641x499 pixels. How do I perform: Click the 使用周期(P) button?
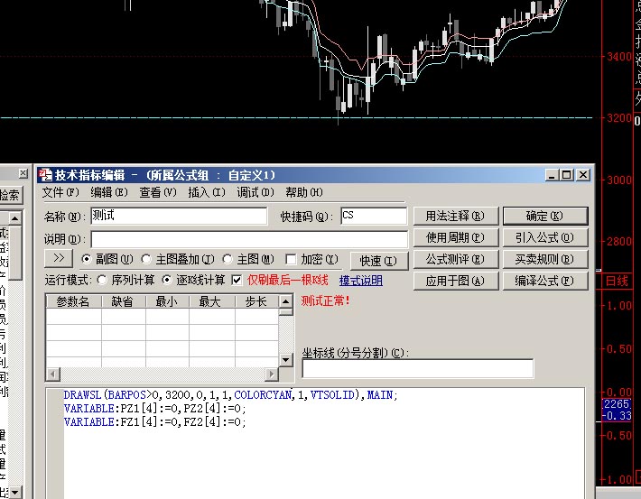coord(455,237)
